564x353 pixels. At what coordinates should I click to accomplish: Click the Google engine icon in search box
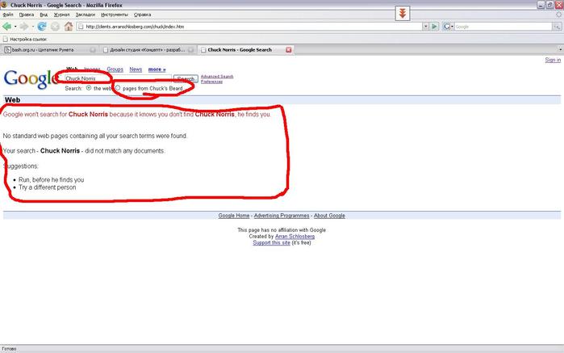coord(447,27)
